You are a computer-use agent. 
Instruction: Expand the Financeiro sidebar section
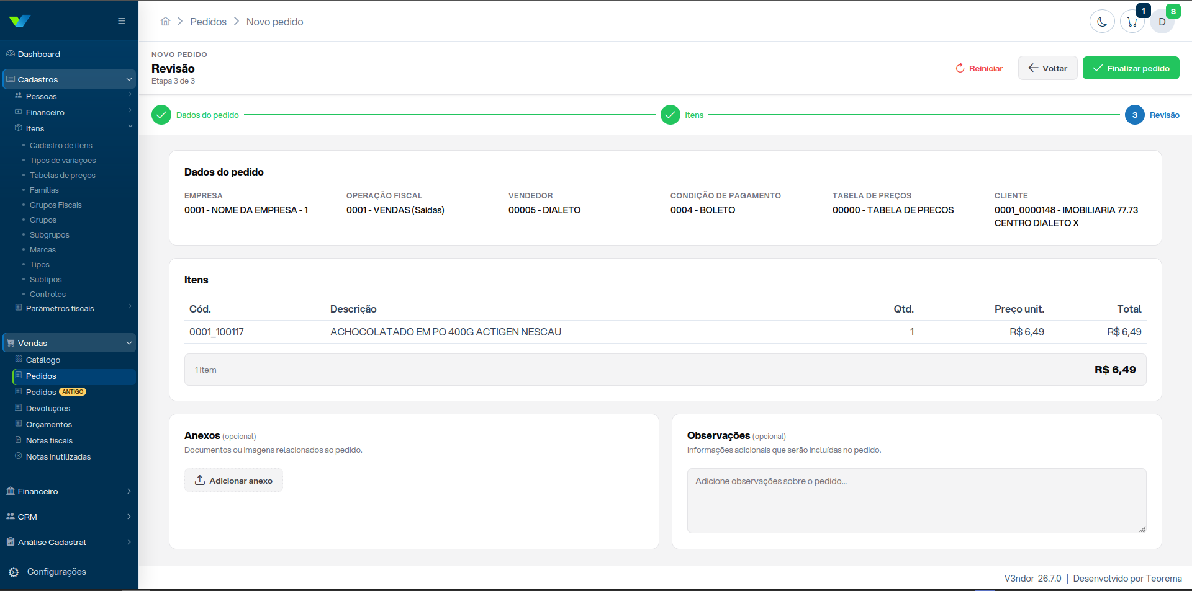(x=69, y=491)
